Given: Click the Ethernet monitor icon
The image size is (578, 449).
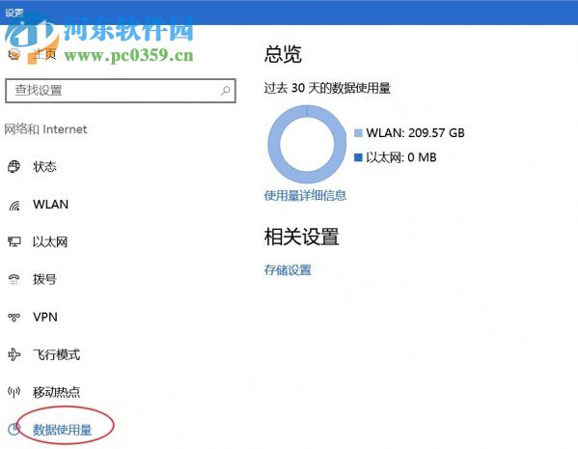Looking at the screenshot, I should [x=14, y=242].
